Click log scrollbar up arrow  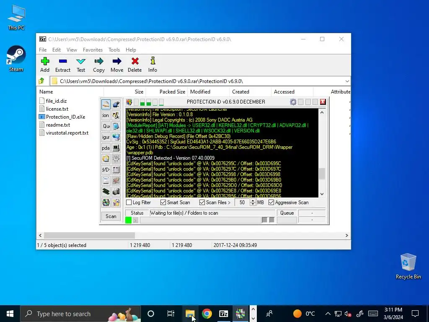[x=322, y=112]
